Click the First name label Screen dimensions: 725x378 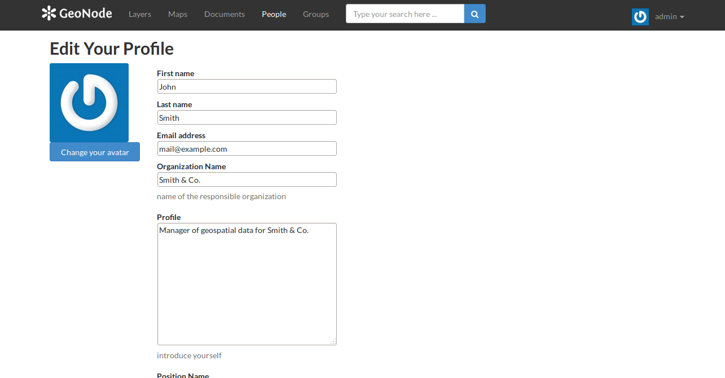[x=175, y=73]
